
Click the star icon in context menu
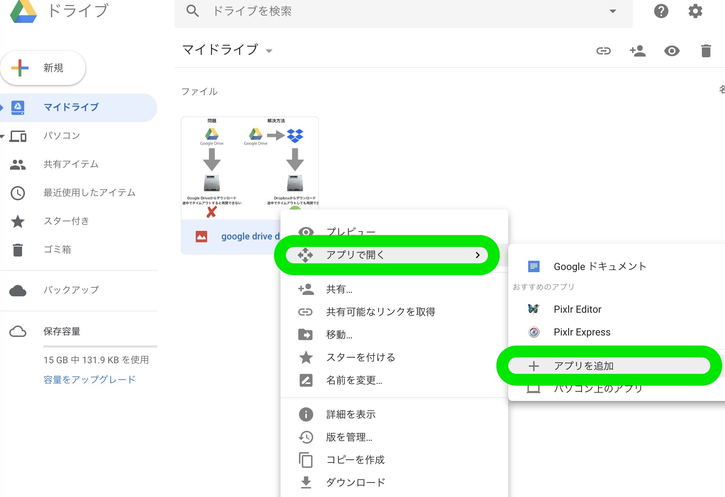[x=306, y=358]
